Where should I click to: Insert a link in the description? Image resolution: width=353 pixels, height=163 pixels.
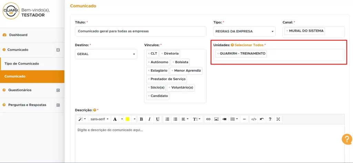pos(208,119)
